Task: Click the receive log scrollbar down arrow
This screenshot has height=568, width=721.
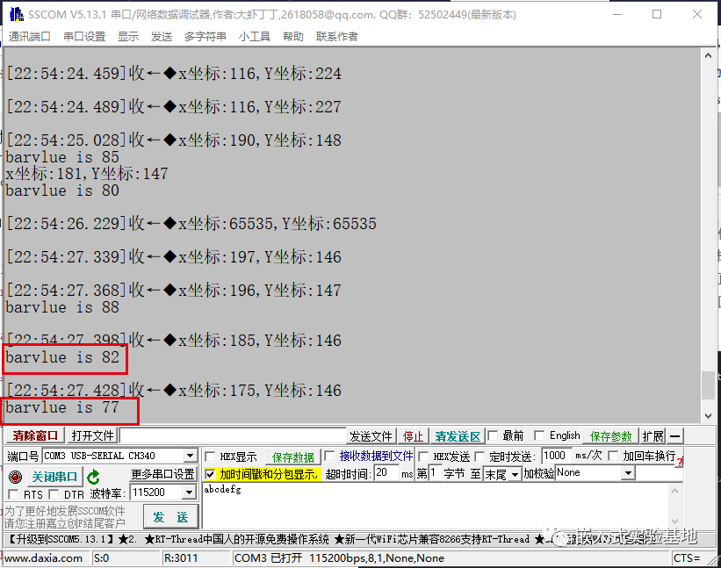Action: click(x=708, y=416)
